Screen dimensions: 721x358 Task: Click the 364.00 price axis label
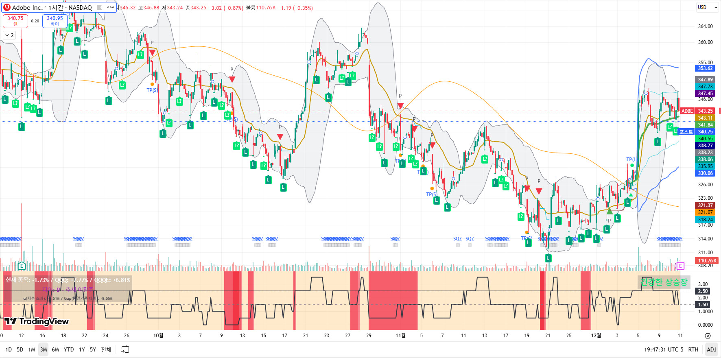(x=706, y=26)
